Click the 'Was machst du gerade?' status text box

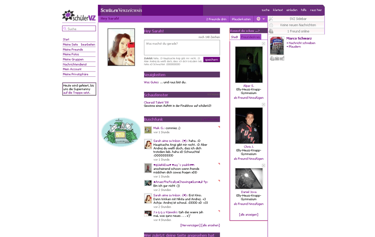point(182,47)
